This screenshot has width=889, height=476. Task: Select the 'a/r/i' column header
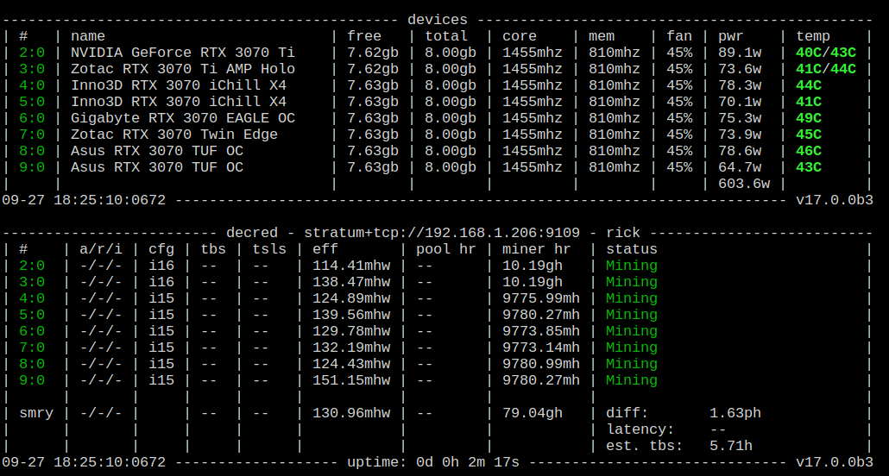[101, 250]
